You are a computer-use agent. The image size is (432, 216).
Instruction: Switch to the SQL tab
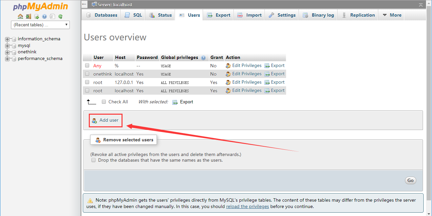point(133,15)
